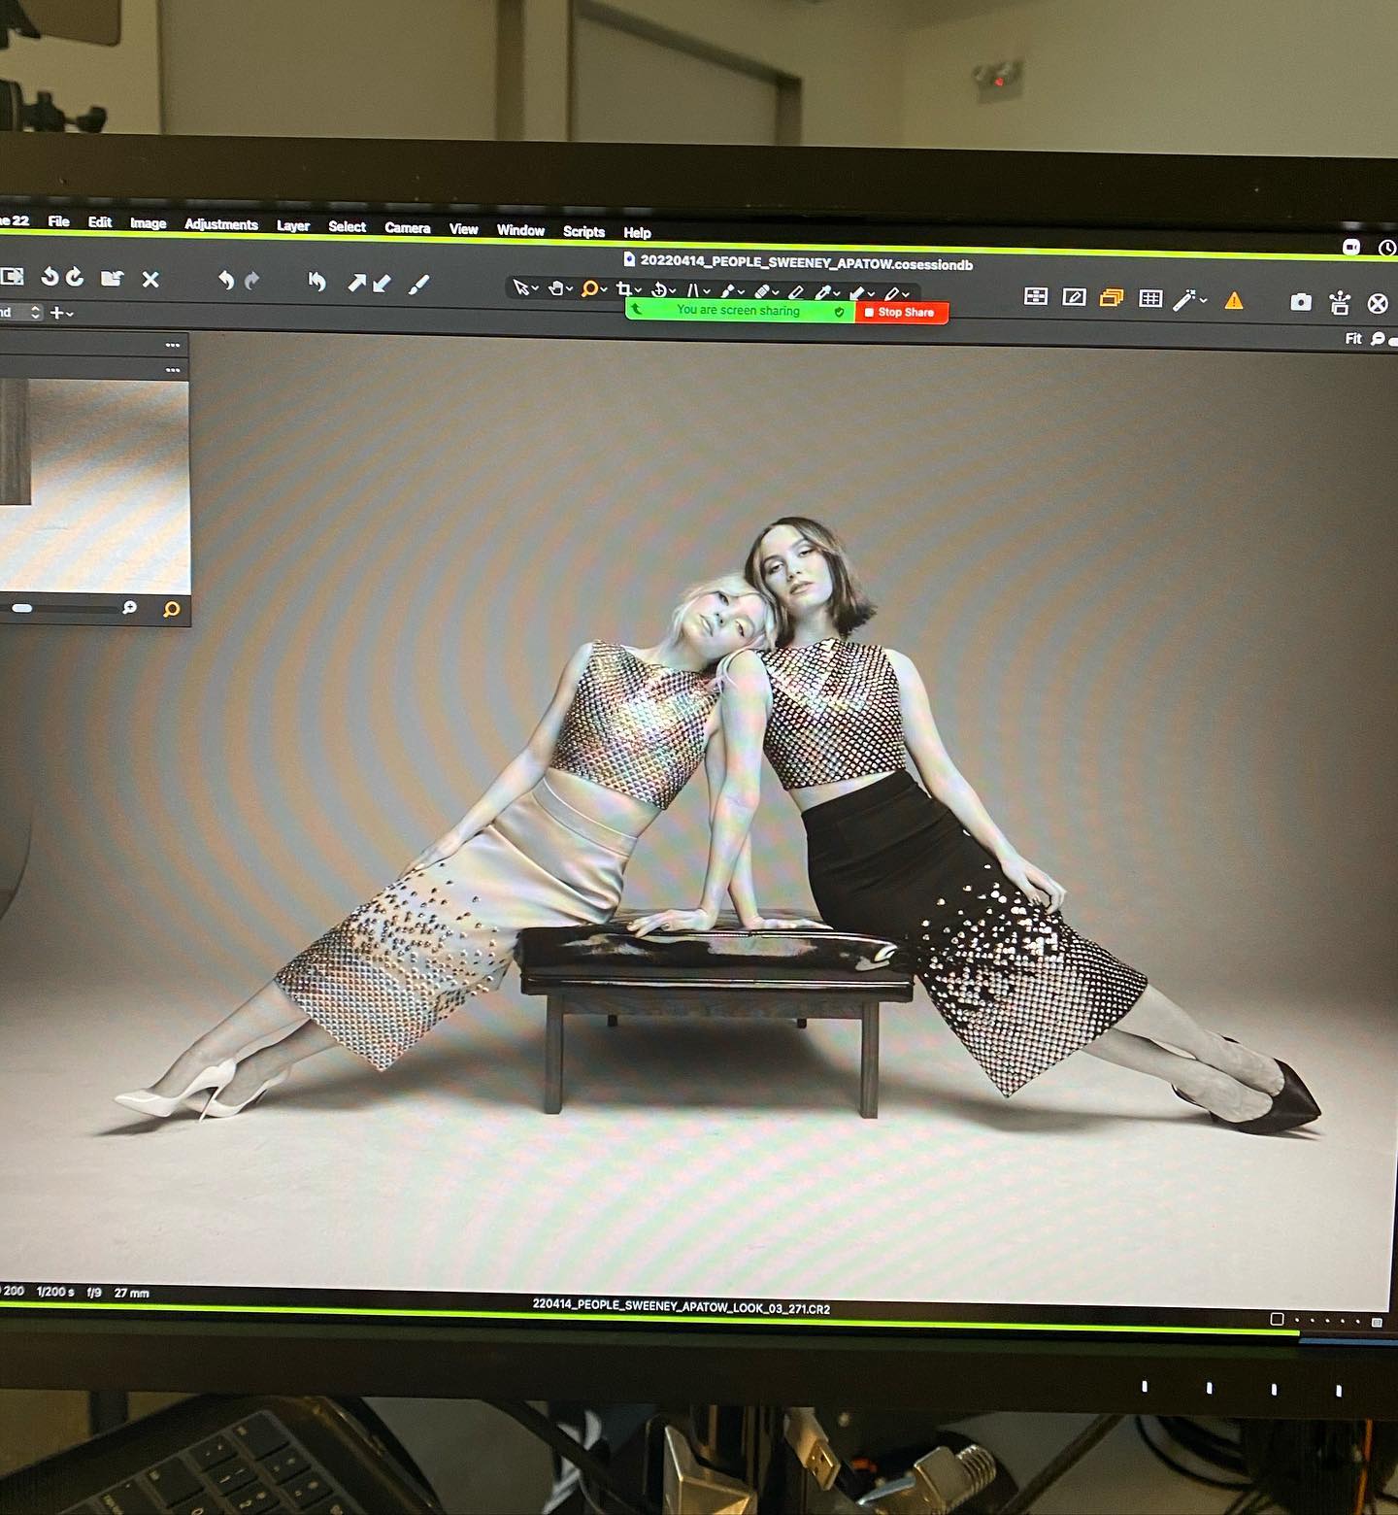Open the magic wand auto adjust dropdown
Image resolution: width=1398 pixels, height=1515 pixels.
click(1204, 301)
